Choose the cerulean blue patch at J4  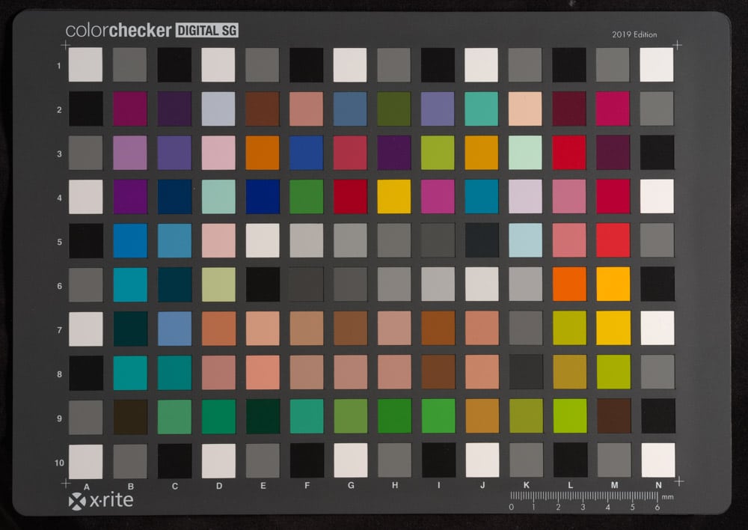(481, 197)
